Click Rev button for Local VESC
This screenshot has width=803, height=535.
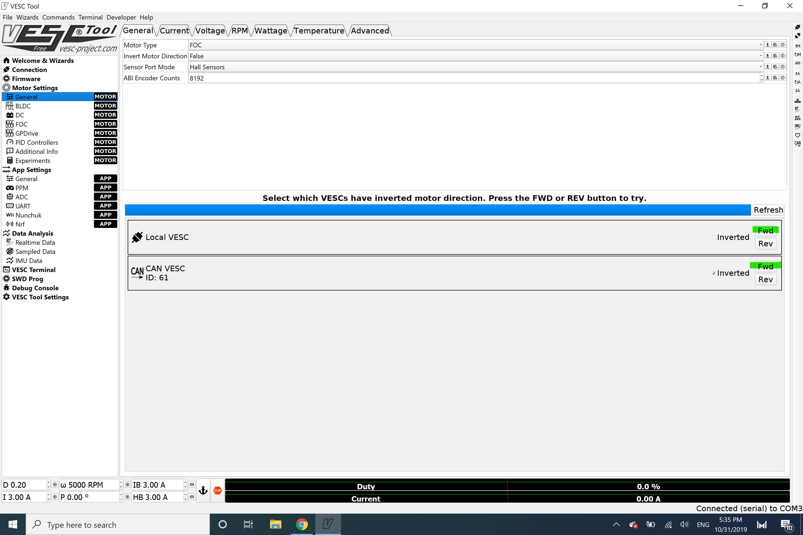[x=766, y=244]
